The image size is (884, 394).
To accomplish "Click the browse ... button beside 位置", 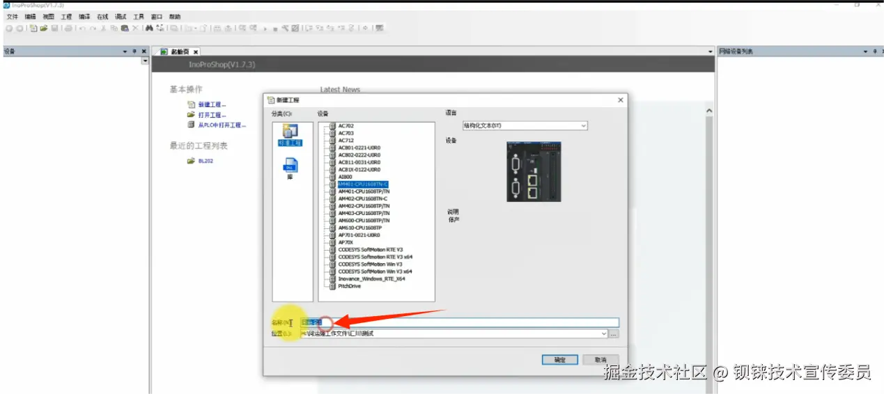I will point(614,334).
